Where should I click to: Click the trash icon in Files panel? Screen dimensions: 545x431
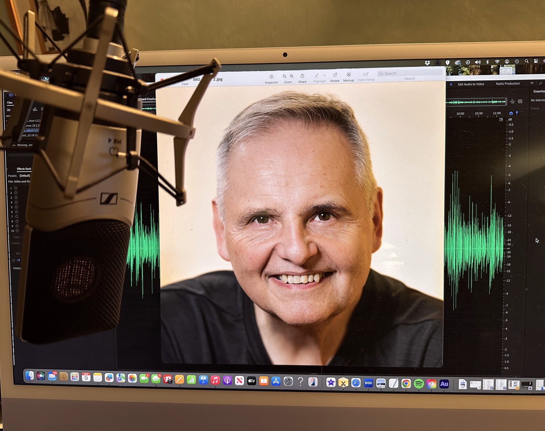tap(42, 109)
